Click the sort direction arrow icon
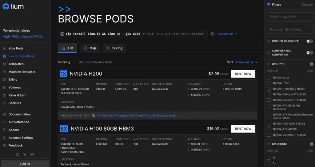315x167 pixels. tap(252, 62)
